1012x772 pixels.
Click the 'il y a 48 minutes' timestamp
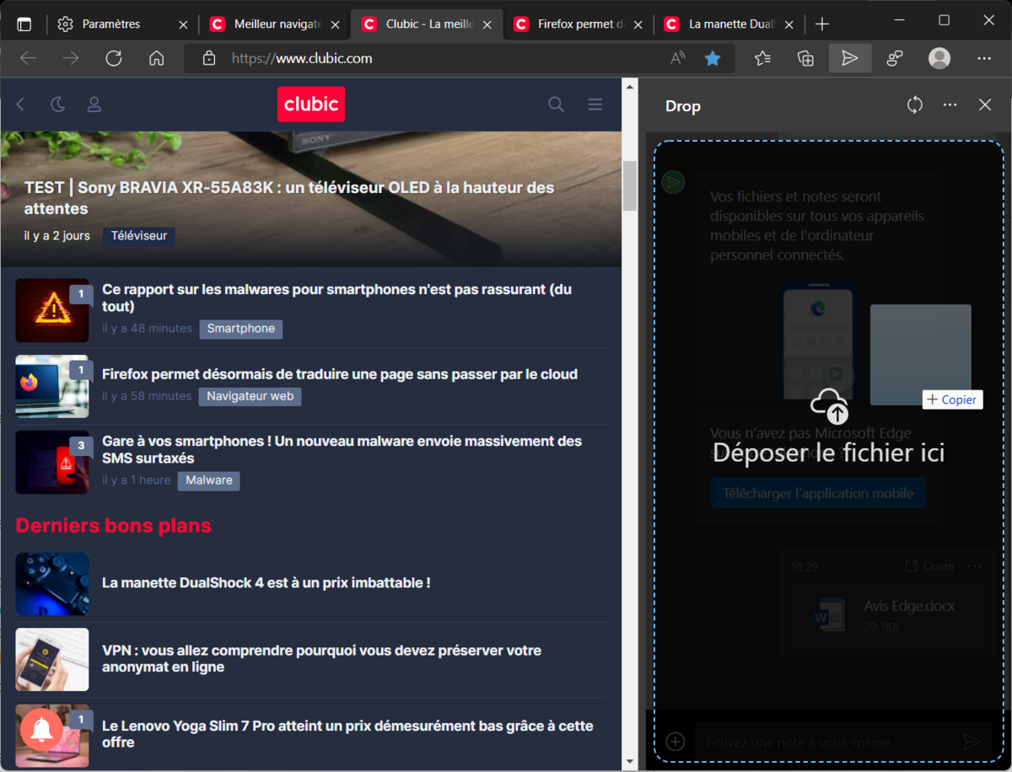tap(147, 329)
